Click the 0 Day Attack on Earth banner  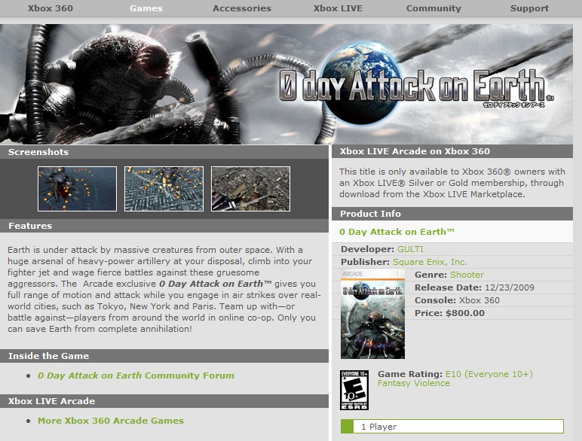[x=286, y=84]
